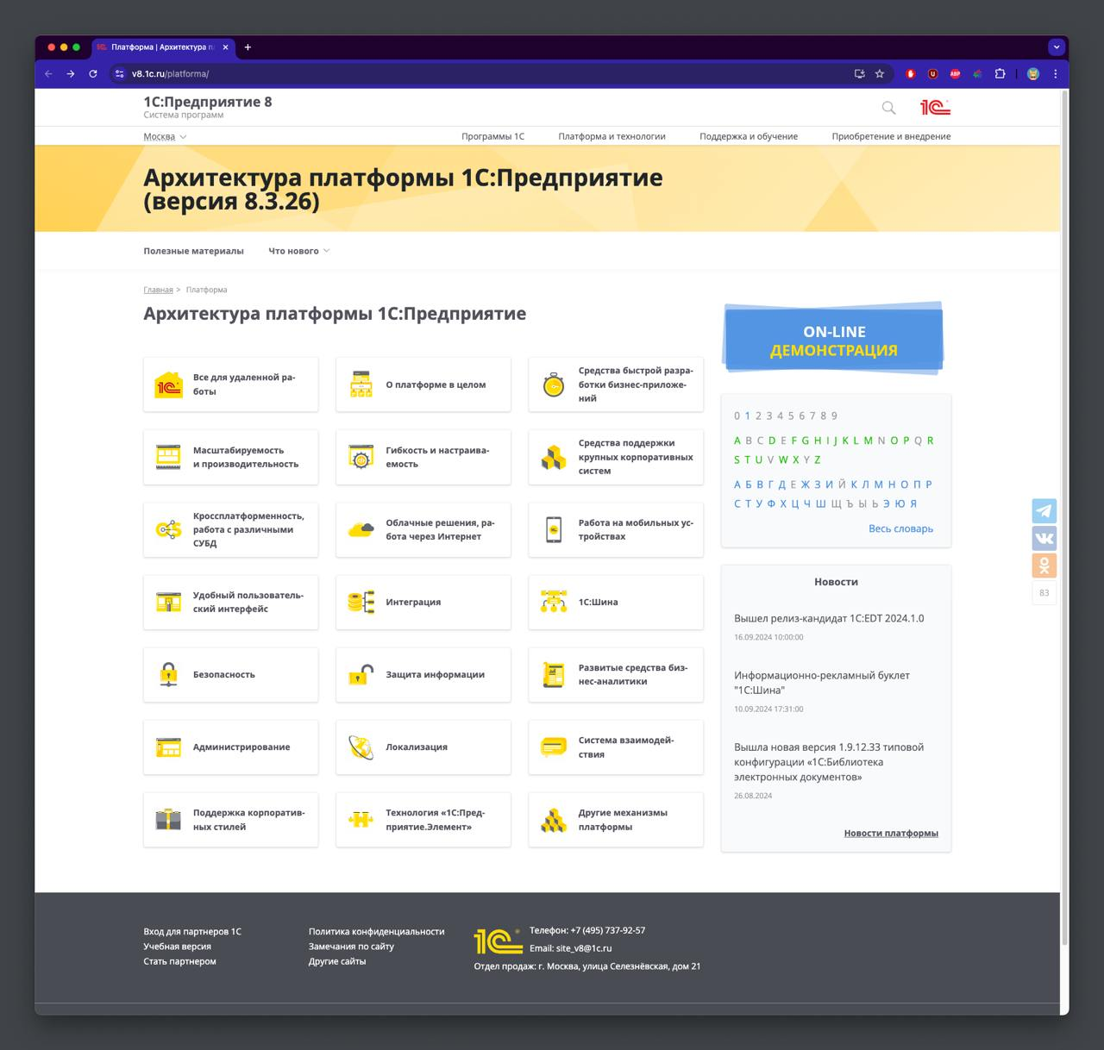This screenshot has height=1050, width=1104.
Task: Click the puzzle icon of 1С:Предприятие.Элемент card
Action: (x=361, y=819)
